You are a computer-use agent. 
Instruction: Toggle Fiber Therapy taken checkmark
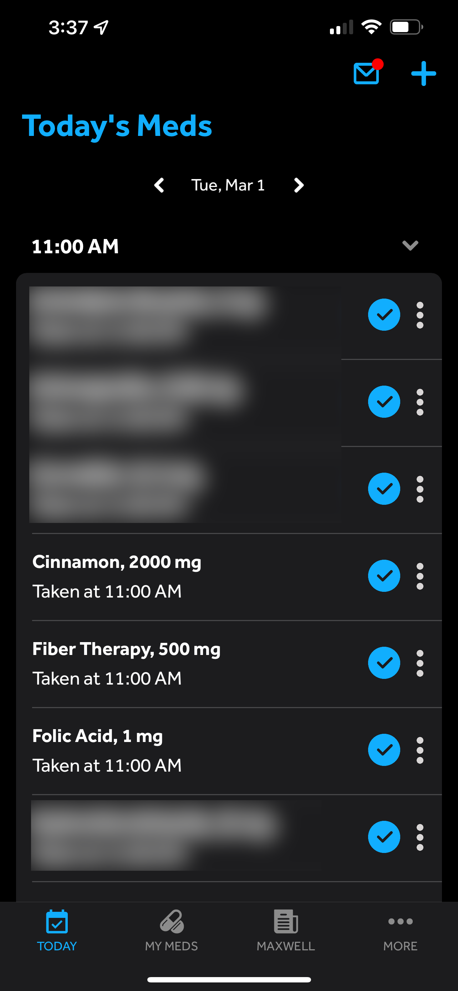(384, 663)
